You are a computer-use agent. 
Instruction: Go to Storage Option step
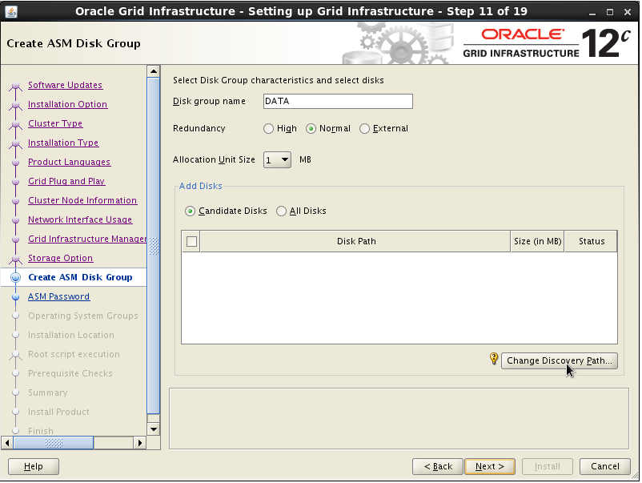click(60, 258)
